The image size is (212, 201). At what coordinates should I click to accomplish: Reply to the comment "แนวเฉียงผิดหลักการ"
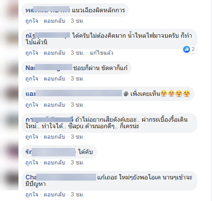tap(54, 21)
